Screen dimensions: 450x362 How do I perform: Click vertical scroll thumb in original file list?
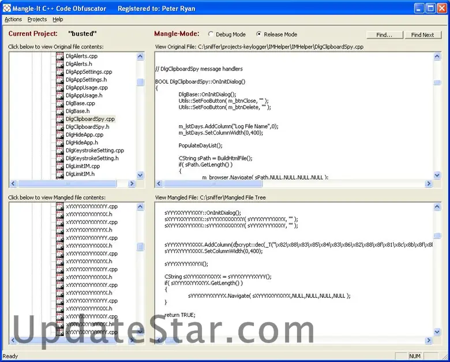(x=140, y=82)
